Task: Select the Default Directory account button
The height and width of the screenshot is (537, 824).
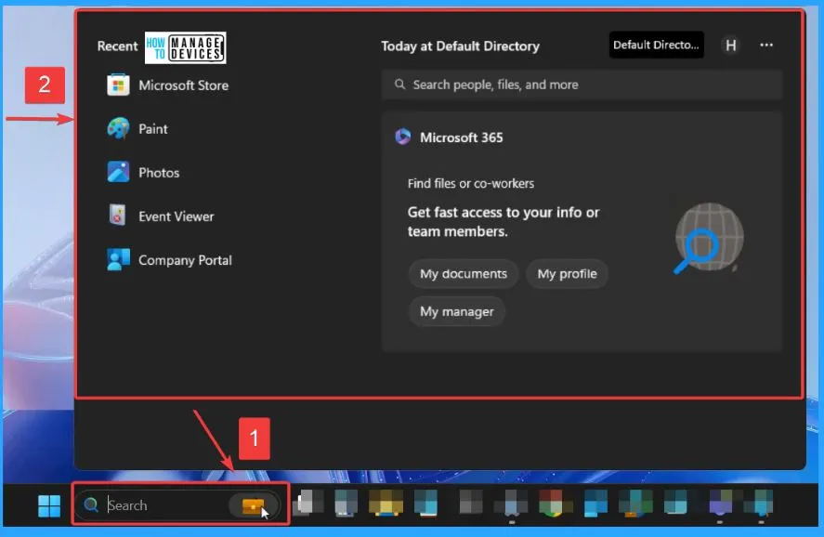Action: 657,46
